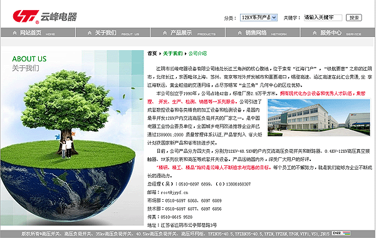
Task: Click the 关于我们 breadcrumb link
Action: pyautogui.click(x=173, y=53)
